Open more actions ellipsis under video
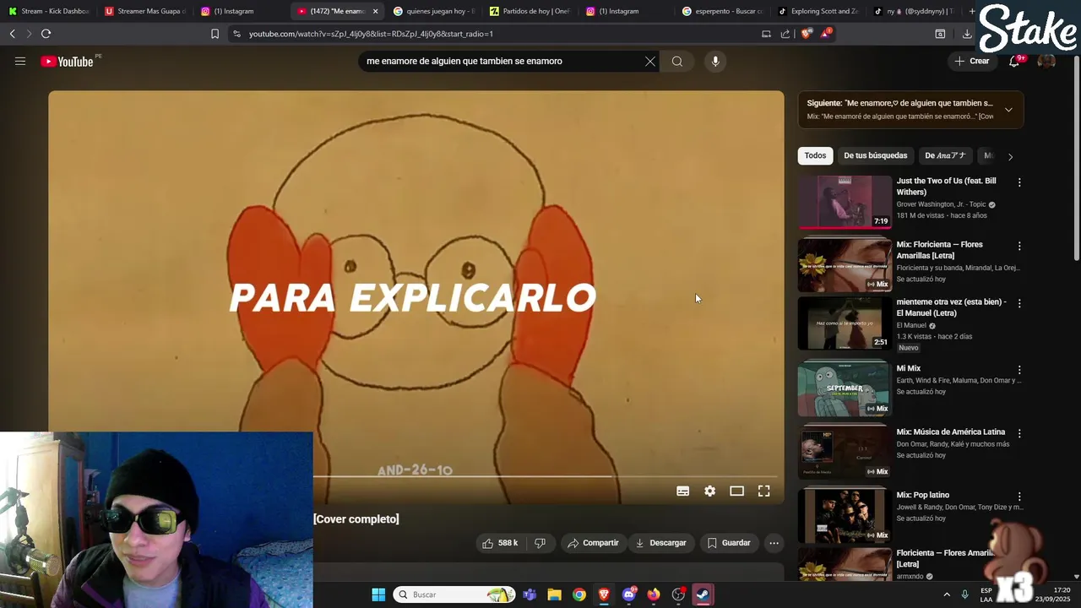 click(774, 543)
